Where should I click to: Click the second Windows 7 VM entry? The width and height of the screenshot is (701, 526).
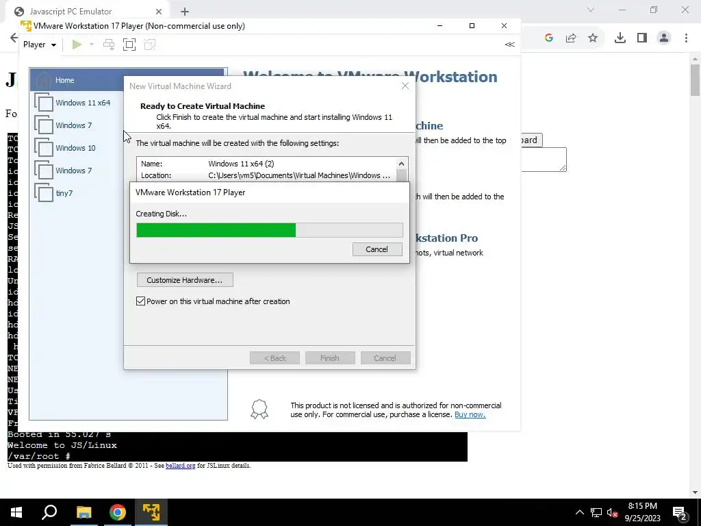coord(74,171)
